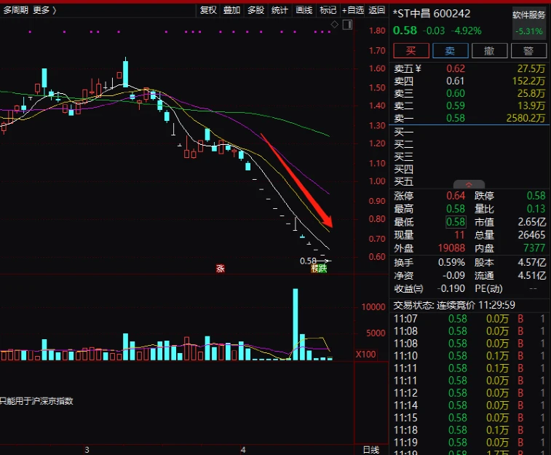
Task: Toggle 复权 price adjustment
Action: tap(208, 10)
